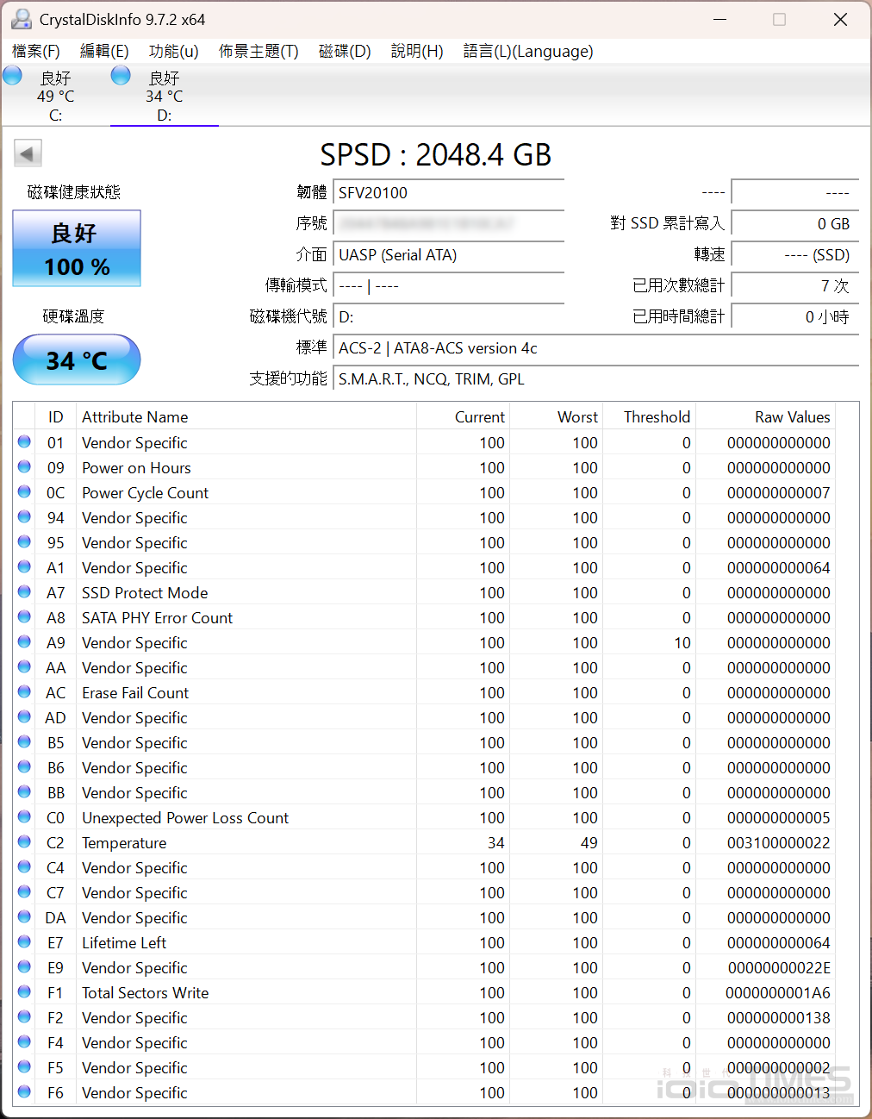
Task: Click the D: drive health status circle
Action: click(x=121, y=75)
